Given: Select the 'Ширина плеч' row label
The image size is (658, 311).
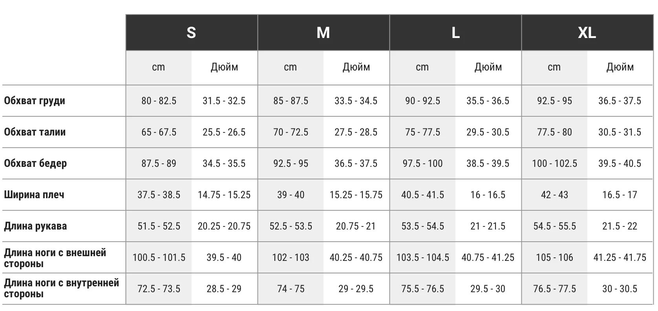Looking at the screenshot, I should pyautogui.click(x=34, y=195).
